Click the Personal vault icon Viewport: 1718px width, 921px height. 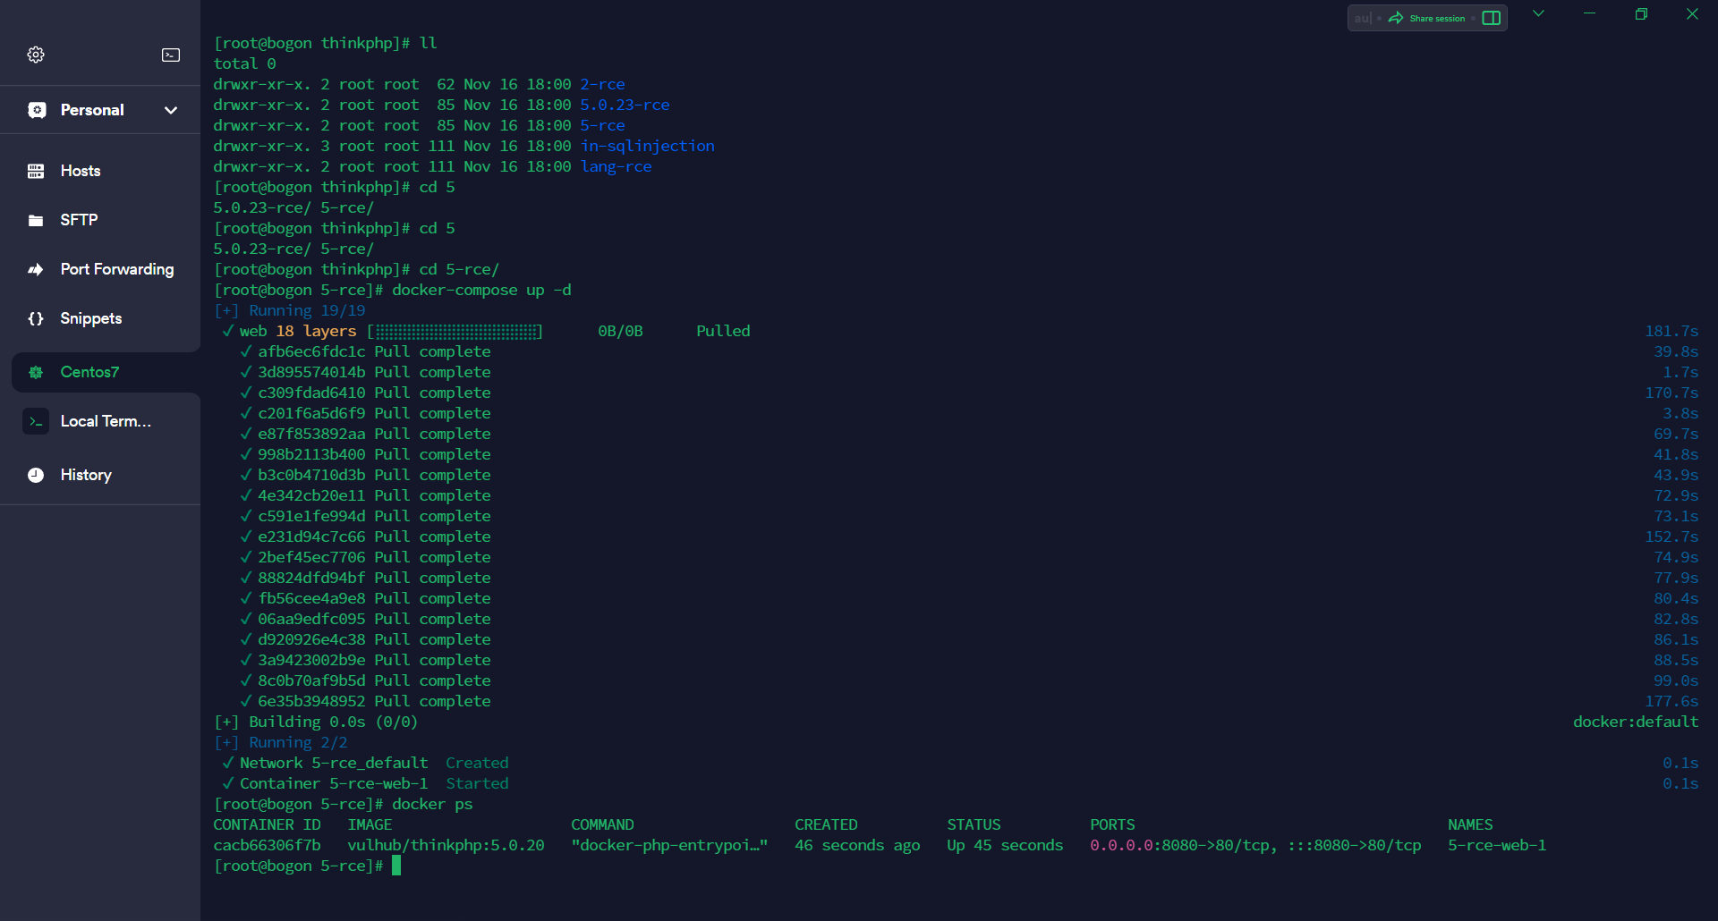[37, 110]
